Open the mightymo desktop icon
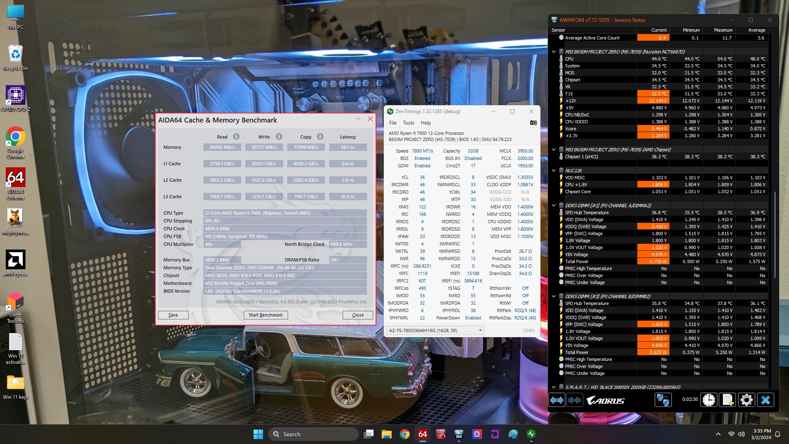 pyautogui.click(x=16, y=222)
